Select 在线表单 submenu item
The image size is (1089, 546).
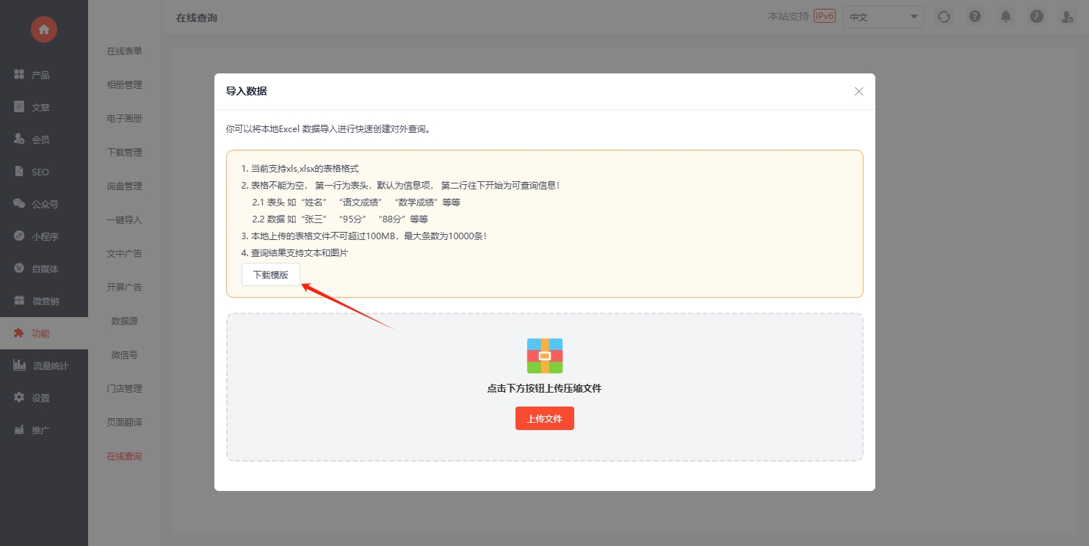[124, 51]
